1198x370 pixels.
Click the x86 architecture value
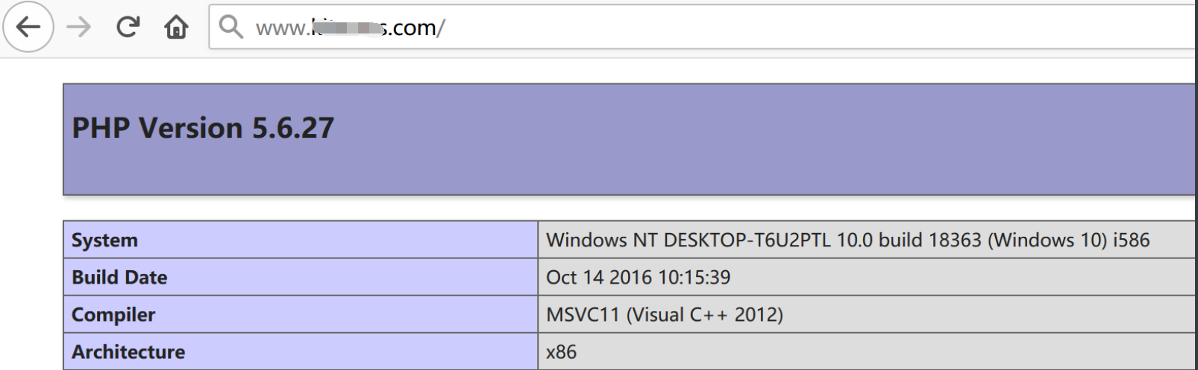click(x=561, y=351)
